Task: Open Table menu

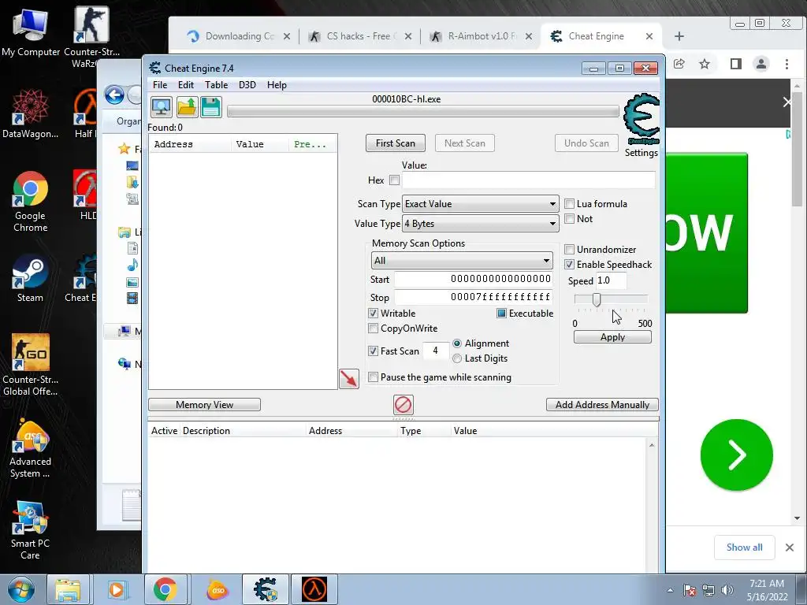Action: point(216,85)
